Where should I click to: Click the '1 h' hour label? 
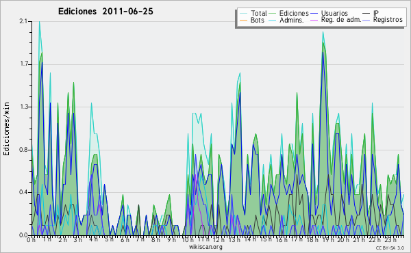point(47,239)
